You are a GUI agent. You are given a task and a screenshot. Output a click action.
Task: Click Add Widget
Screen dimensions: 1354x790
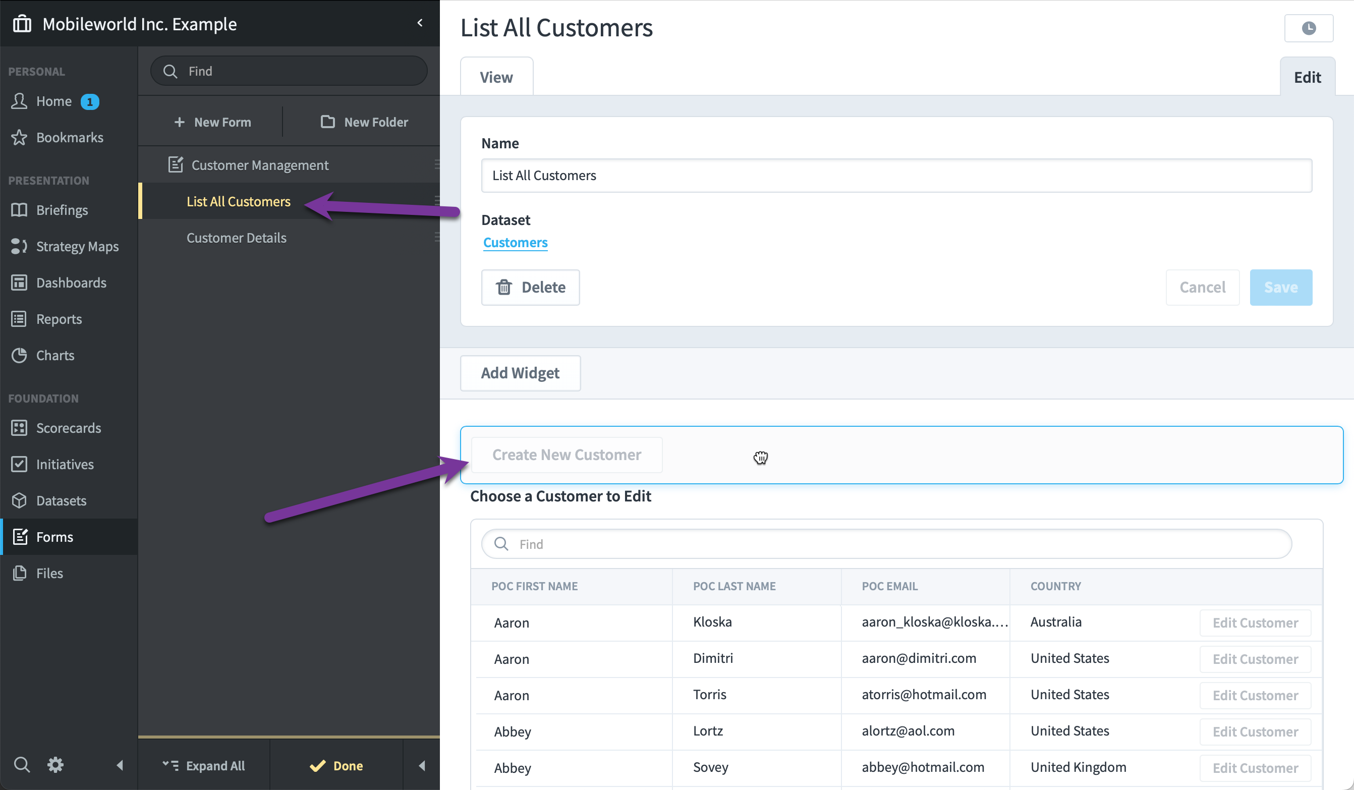coord(520,372)
